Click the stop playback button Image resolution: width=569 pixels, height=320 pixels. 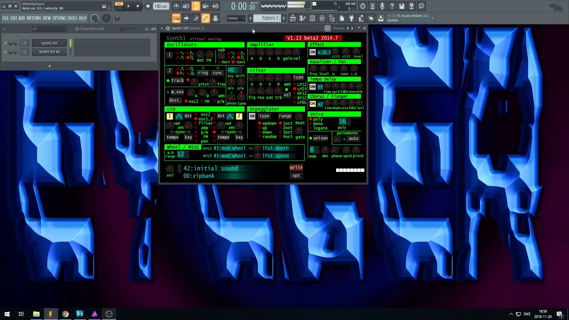pyautogui.click(x=138, y=6)
